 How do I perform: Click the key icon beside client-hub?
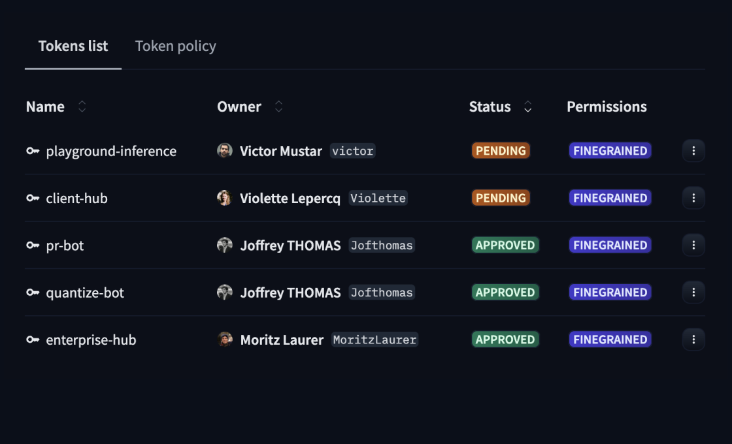pyautogui.click(x=32, y=198)
